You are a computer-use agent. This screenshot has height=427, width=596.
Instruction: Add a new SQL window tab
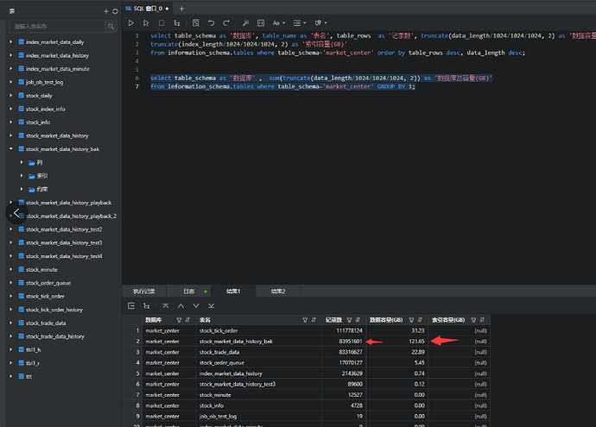click(x=181, y=9)
